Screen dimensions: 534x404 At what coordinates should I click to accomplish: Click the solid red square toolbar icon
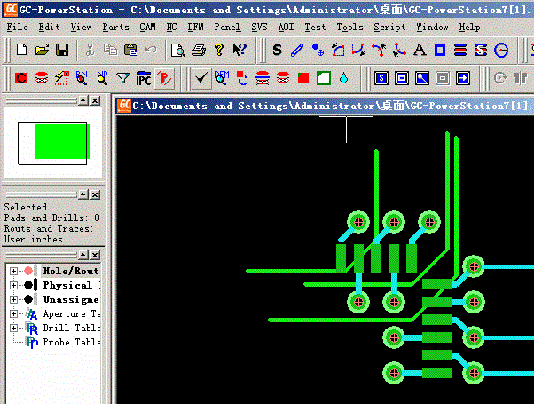pos(303,79)
